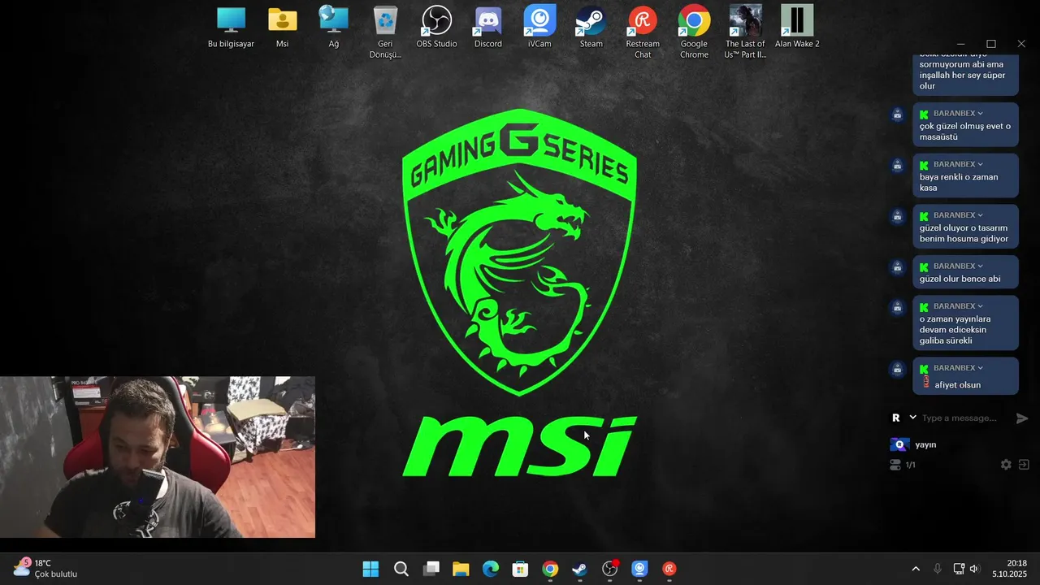Click the Ağ network desktop icon
The image size is (1040, 585).
click(x=333, y=27)
